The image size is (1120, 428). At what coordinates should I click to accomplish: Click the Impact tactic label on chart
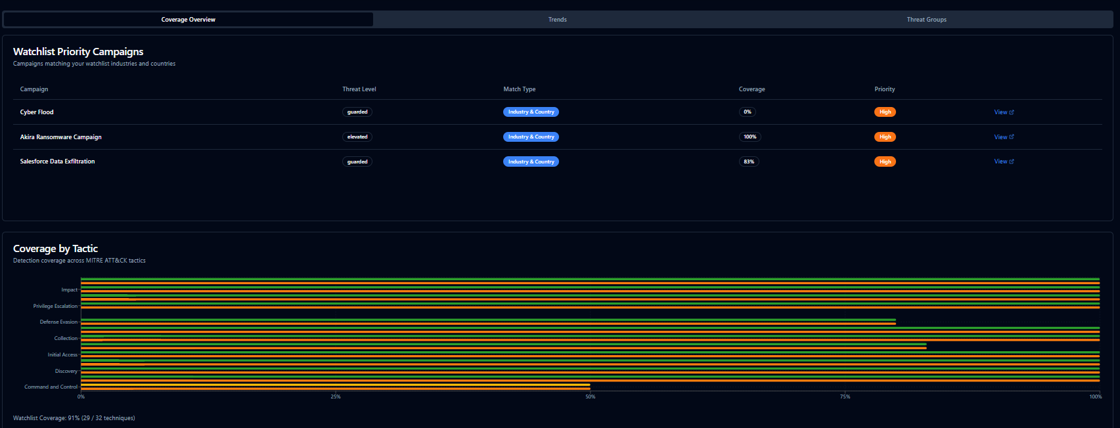pyautogui.click(x=70, y=289)
